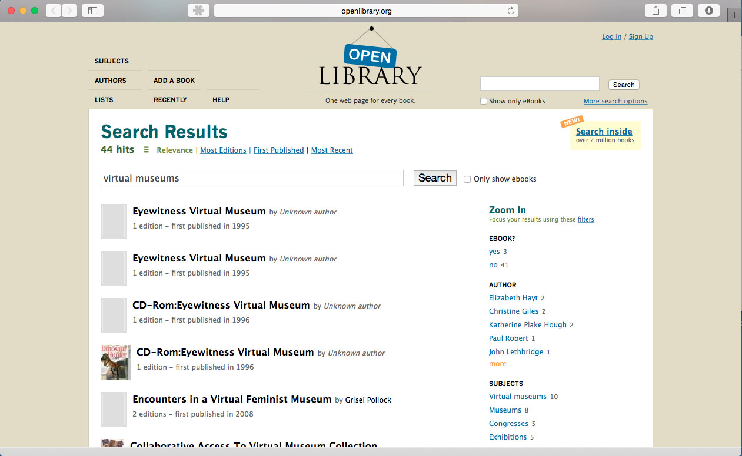The image size is (742, 456).
Task: Open new tab with plus button
Action: click(734, 15)
